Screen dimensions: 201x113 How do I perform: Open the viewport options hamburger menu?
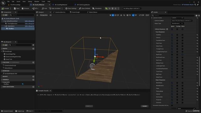(37, 15)
